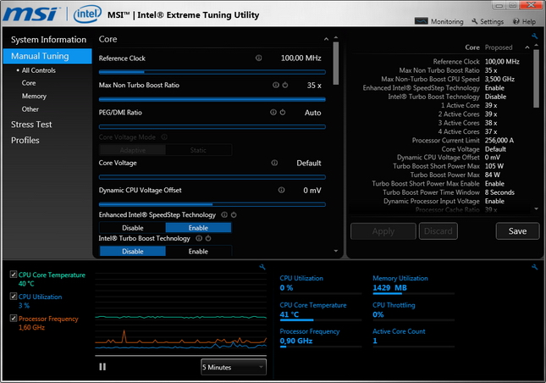Toggle CPU Utilization graph checkbox
This screenshot has height=383, width=546.
(14, 297)
